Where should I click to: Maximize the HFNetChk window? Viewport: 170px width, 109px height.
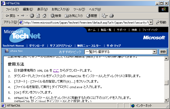162,3
